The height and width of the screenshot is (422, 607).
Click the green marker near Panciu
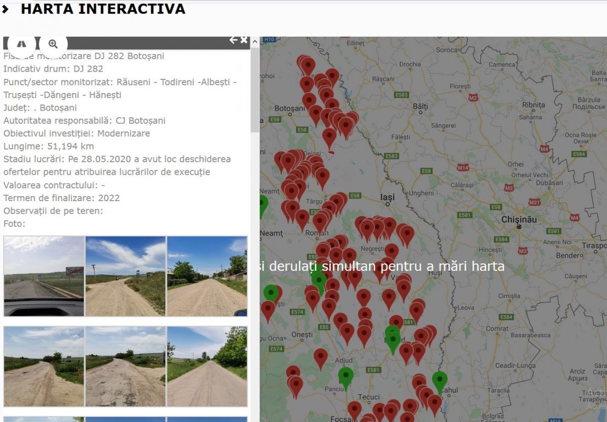coord(345,376)
